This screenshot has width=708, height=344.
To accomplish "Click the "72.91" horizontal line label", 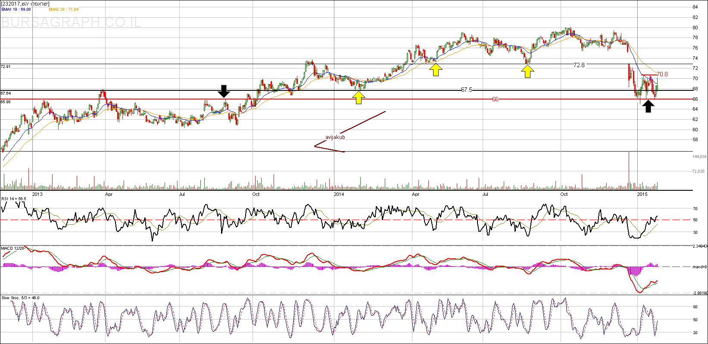I will (6, 67).
